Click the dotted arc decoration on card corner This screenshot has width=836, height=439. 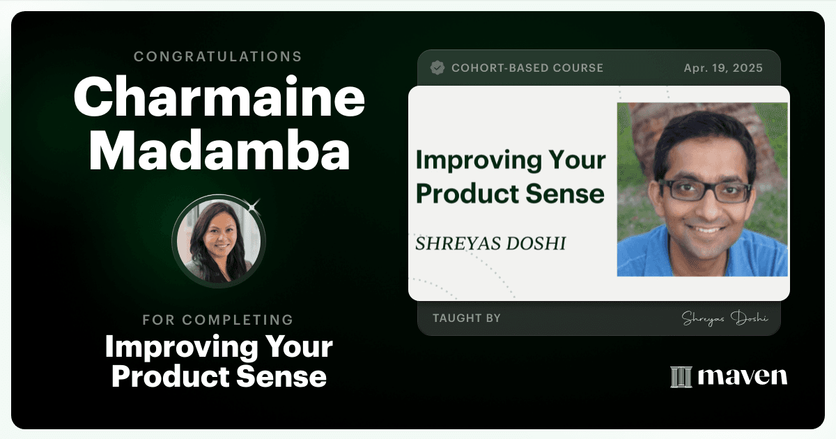433,288
